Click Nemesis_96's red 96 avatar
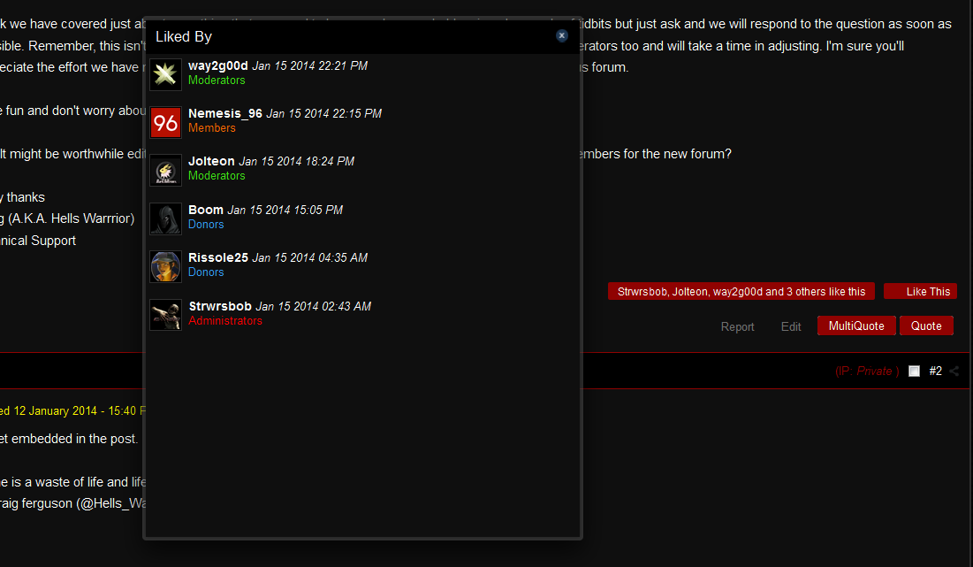The image size is (973, 567). pyautogui.click(x=165, y=122)
